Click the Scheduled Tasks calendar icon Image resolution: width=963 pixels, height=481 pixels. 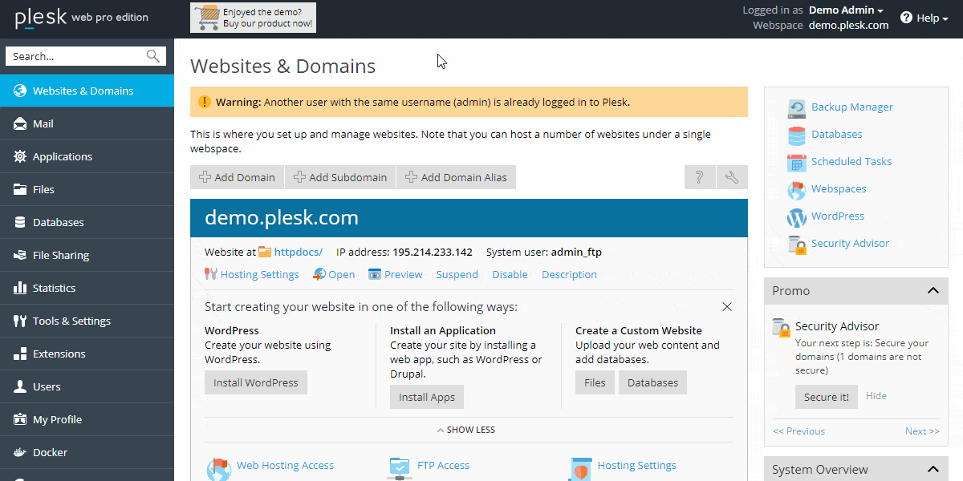(x=796, y=162)
